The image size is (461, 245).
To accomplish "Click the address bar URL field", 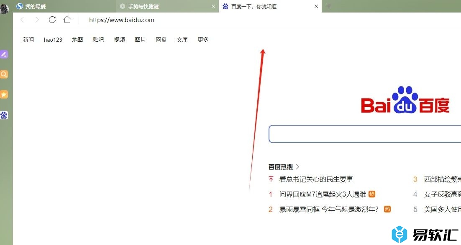I will point(122,20).
